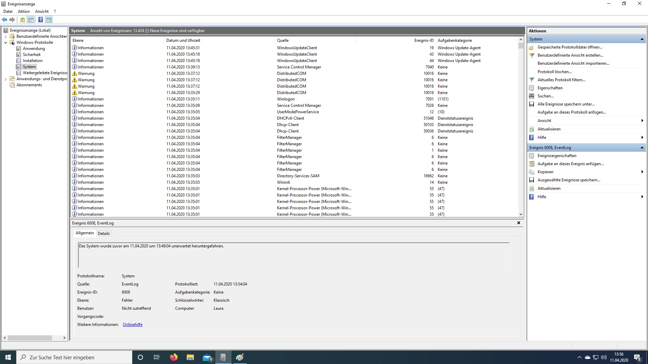The width and height of the screenshot is (648, 364).
Task: Close the event preview pane
Action: (x=519, y=223)
